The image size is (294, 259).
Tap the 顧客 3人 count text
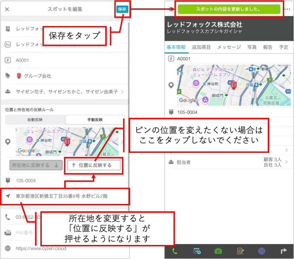click(x=273, y=159)
